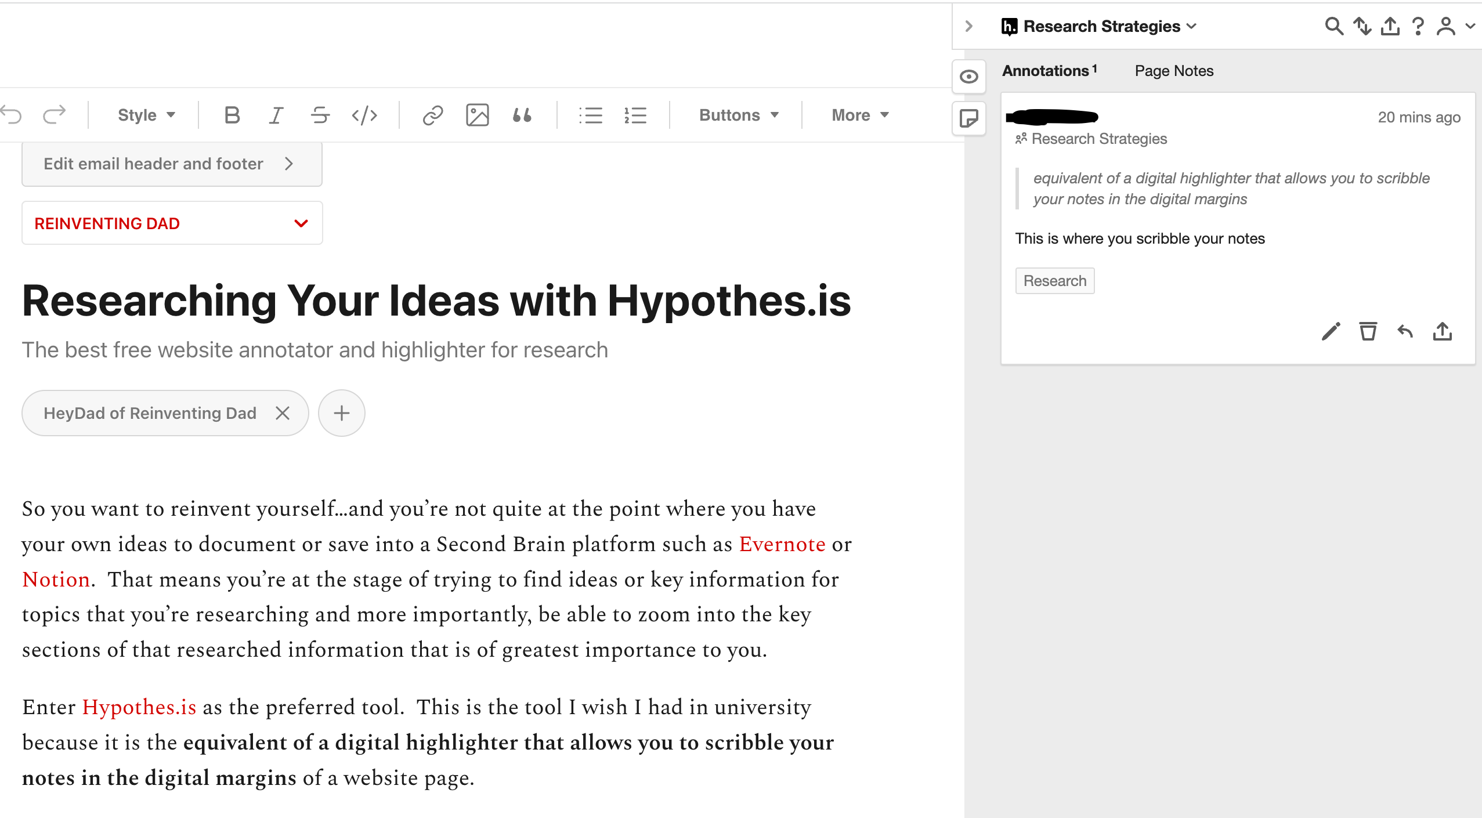Viewport: 1482px width, 818px height.
Task: Insert an image using the image icon
Action: 477,115
